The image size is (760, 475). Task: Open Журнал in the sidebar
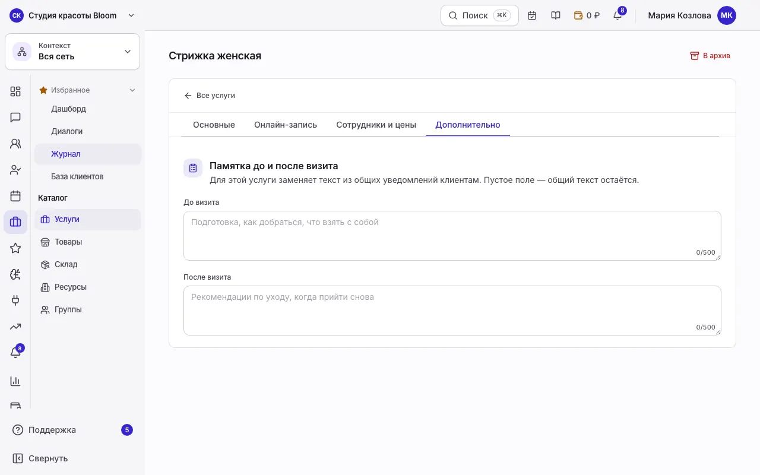88,154
